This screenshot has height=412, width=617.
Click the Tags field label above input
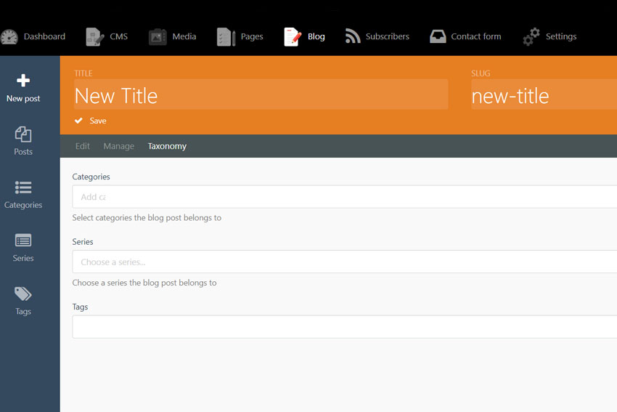coord(80,307)
